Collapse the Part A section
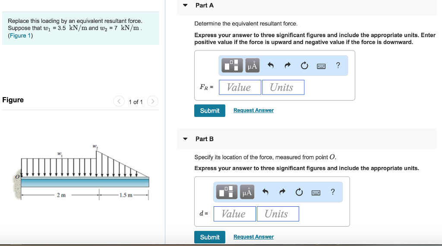This screenshot has height=246, width=442. pos(186,6)
